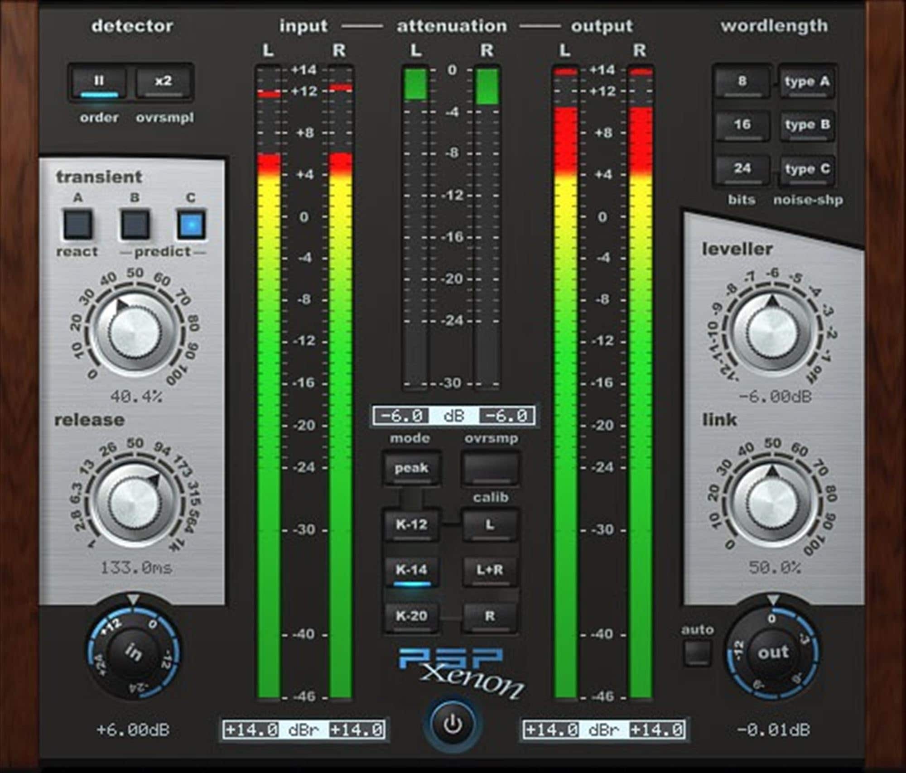This screenshot has width=906, height=773.
Task: Click the 133.0ms release value
Action: [136, 567]
